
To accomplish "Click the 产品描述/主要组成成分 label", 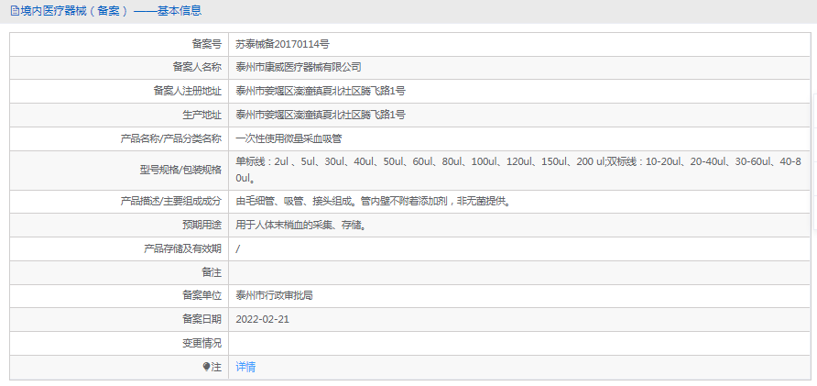I will click(171, 202).
